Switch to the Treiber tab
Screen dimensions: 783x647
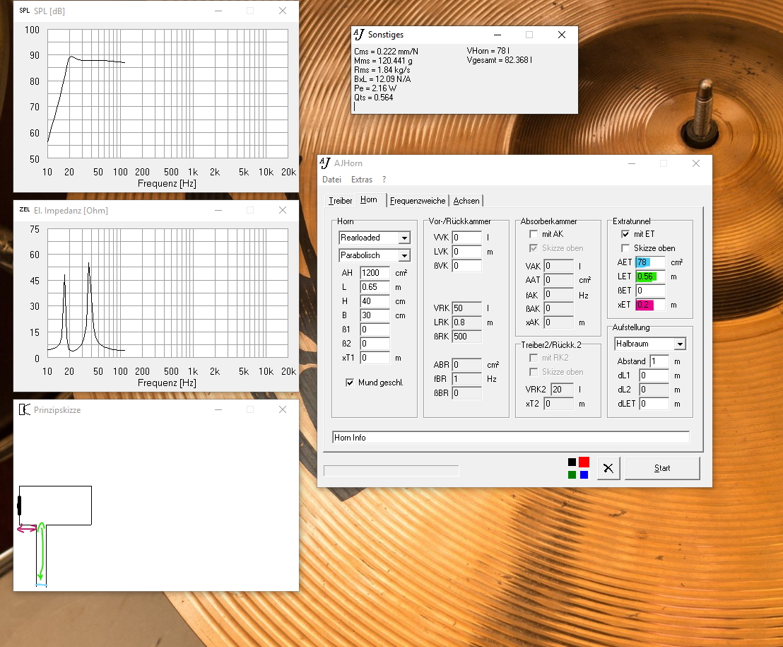340,201
